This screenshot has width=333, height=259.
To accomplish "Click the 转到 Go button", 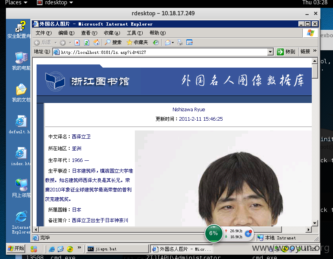I will (286, 51).
